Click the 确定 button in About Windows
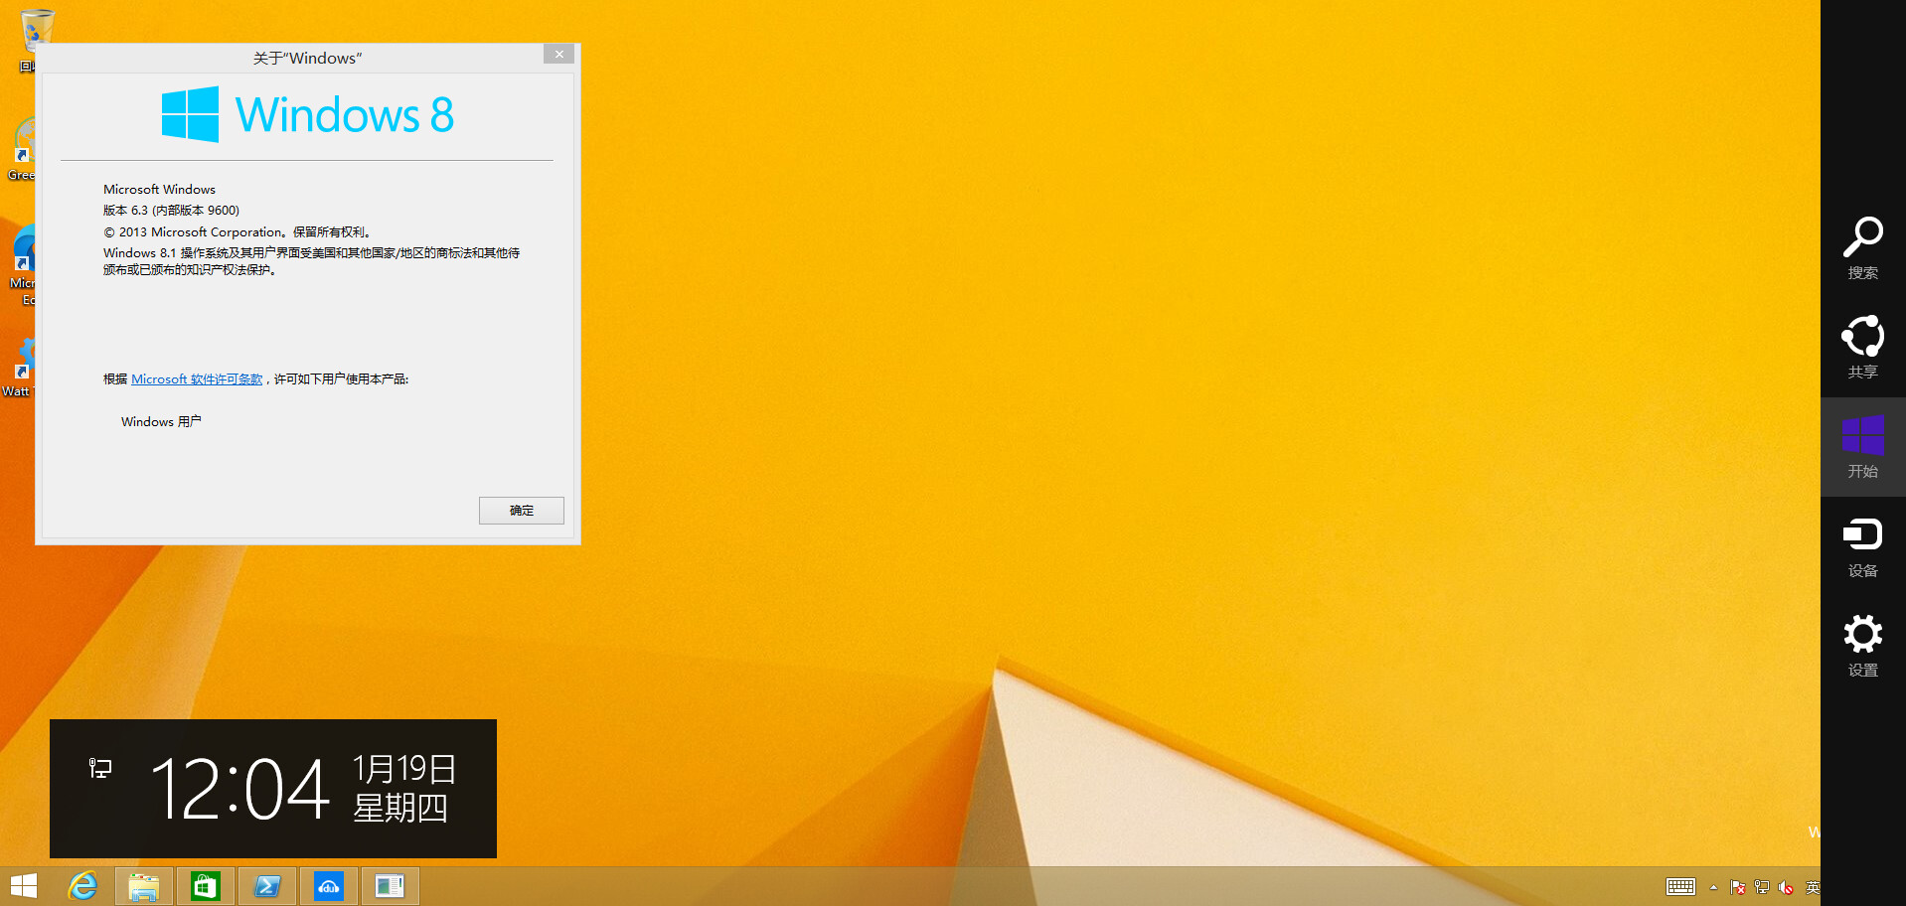The height and width of the screenshot is (906, 1906). click(x=521, y=511)
